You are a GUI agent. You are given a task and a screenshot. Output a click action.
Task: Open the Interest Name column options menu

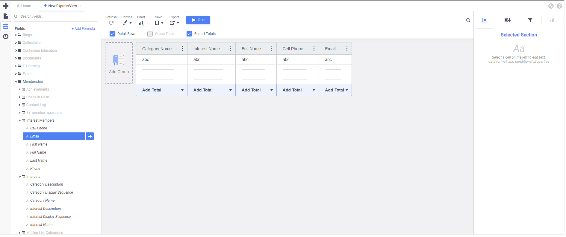(231, 49)
